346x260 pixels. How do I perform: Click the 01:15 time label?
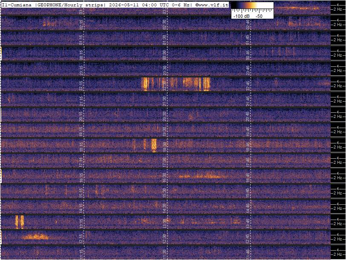tap(81, 40)
